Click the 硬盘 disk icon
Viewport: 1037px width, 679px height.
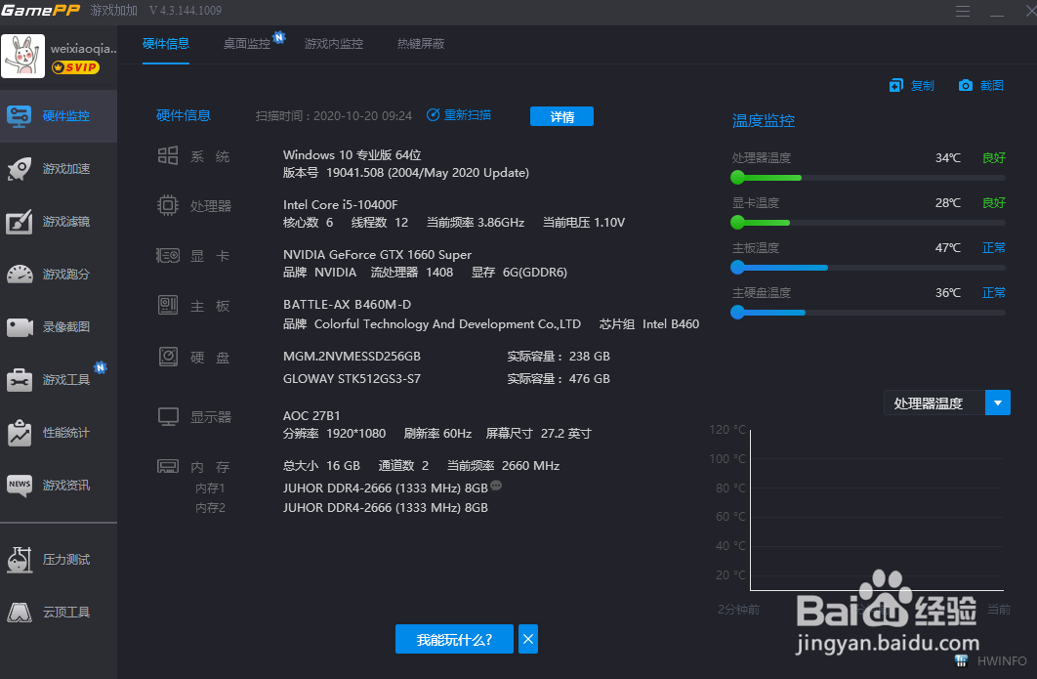(x=168, y=357)
